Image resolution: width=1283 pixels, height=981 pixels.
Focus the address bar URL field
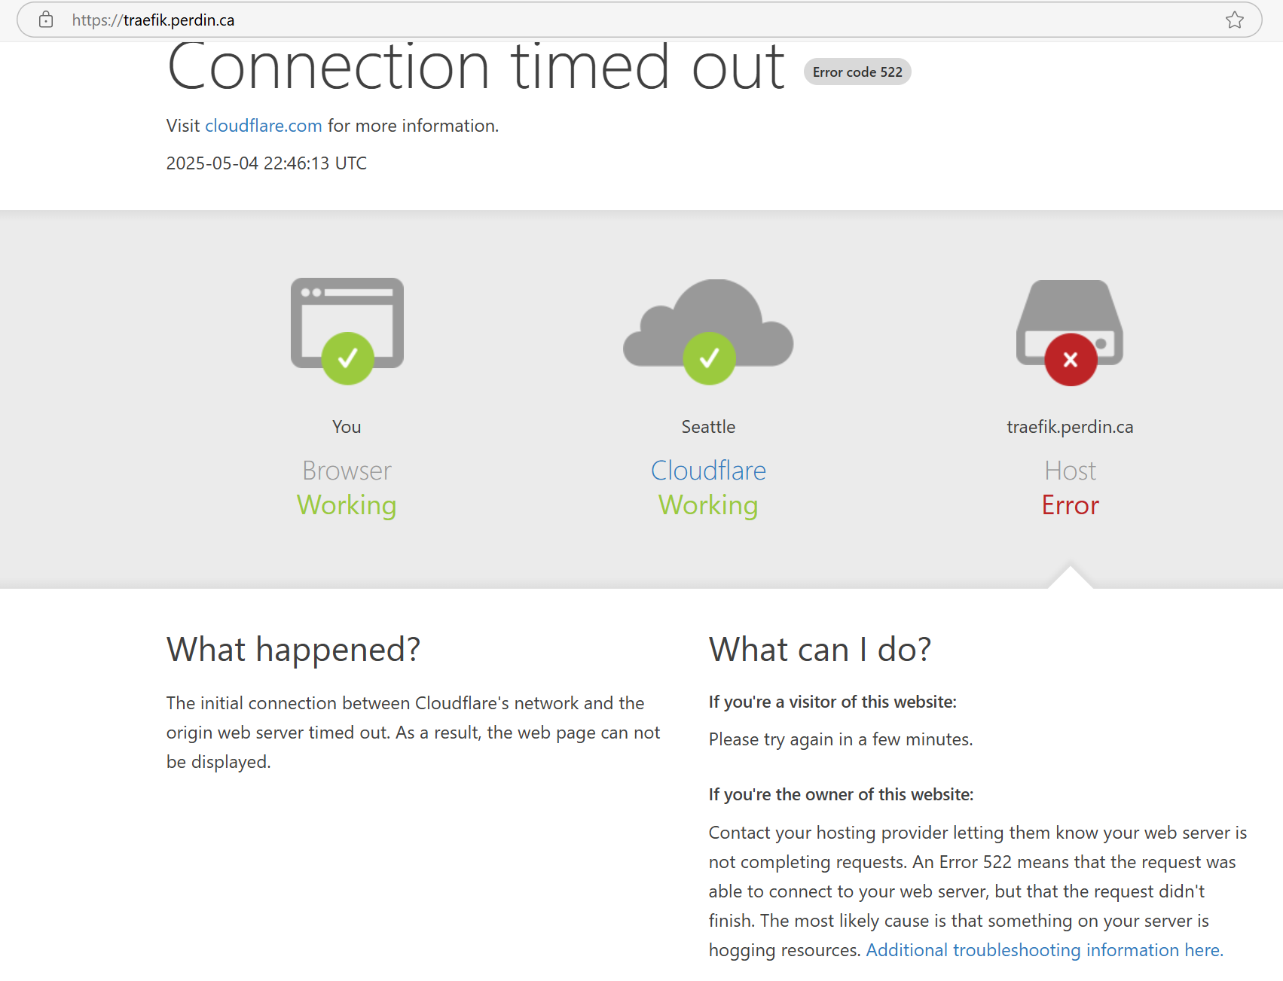point(640,20)
